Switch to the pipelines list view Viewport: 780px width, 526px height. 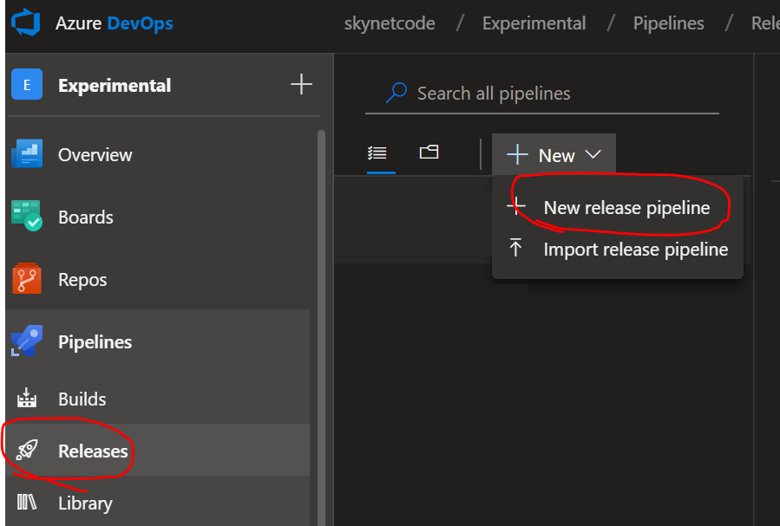(377, 153)
